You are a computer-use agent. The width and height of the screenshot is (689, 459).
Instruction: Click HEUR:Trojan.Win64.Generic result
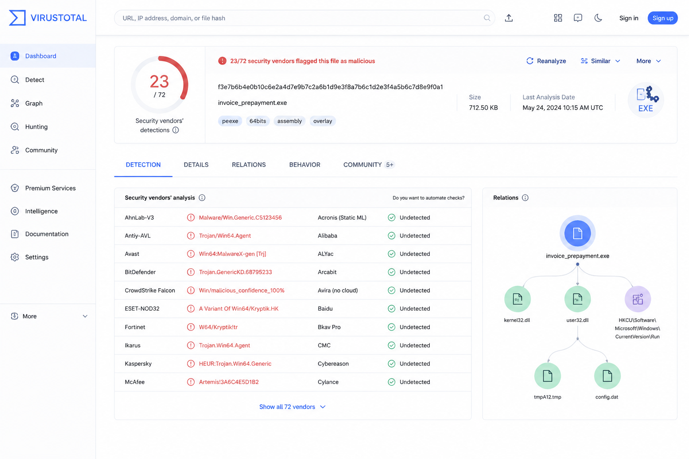pos(235,364)
